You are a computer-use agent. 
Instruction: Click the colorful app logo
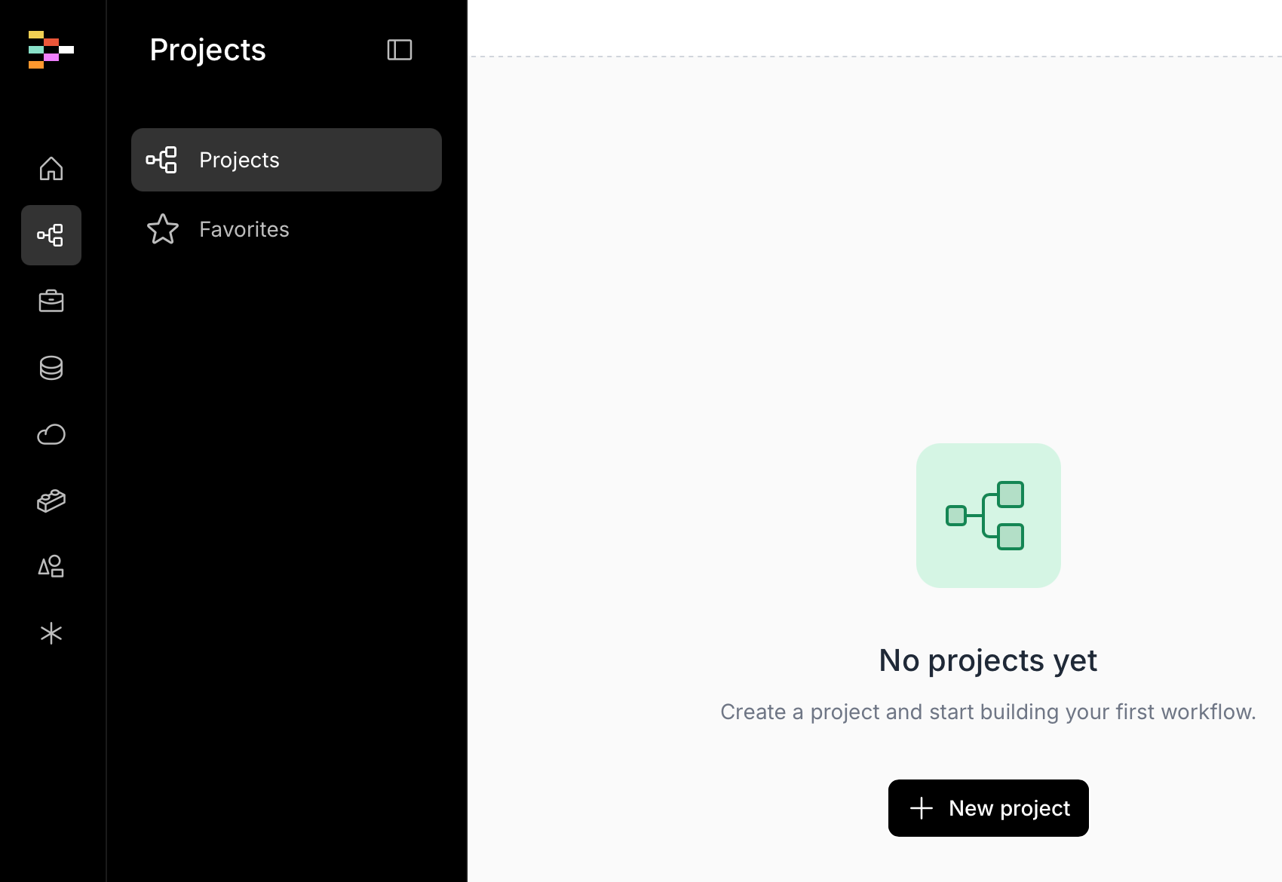[x=51, y=50]
